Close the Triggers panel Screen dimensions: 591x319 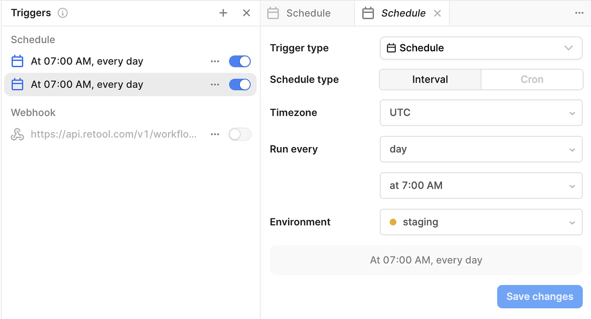[x=246, y=13]
